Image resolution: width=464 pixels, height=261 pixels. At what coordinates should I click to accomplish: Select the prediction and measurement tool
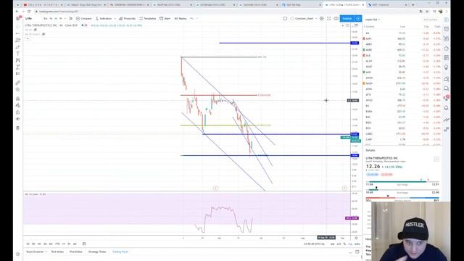[18, 67]
